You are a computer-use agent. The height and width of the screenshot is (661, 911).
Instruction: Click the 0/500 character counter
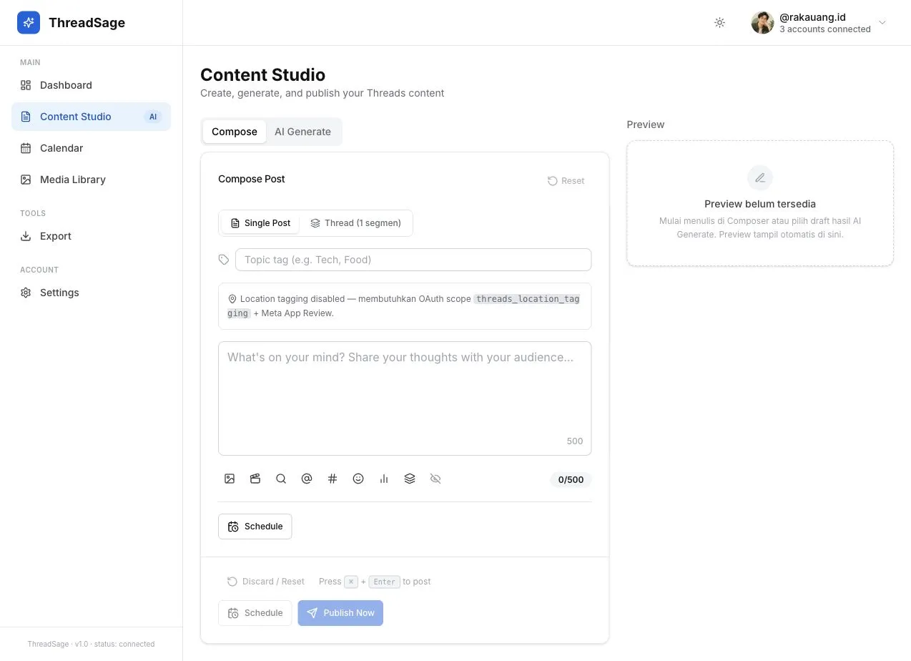click(571, 480)
